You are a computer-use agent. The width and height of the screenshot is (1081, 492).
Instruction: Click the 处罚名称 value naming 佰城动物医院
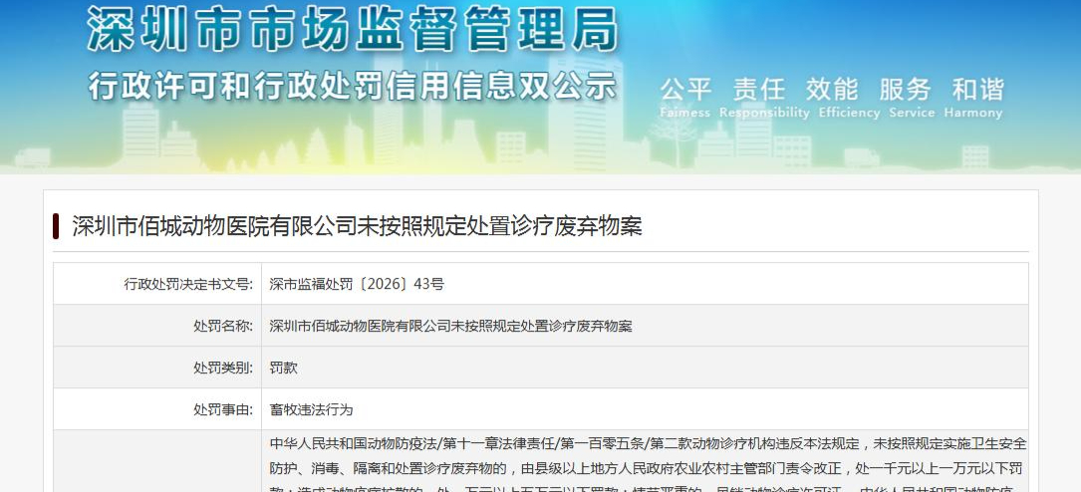coord(451,326)
